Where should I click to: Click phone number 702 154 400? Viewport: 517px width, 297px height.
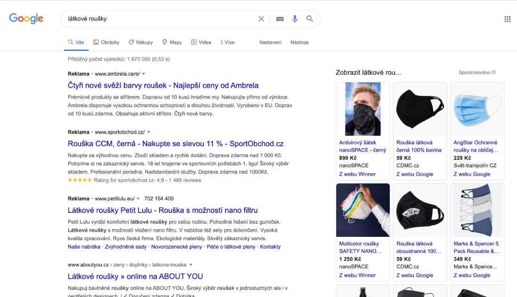coord(159,199)
